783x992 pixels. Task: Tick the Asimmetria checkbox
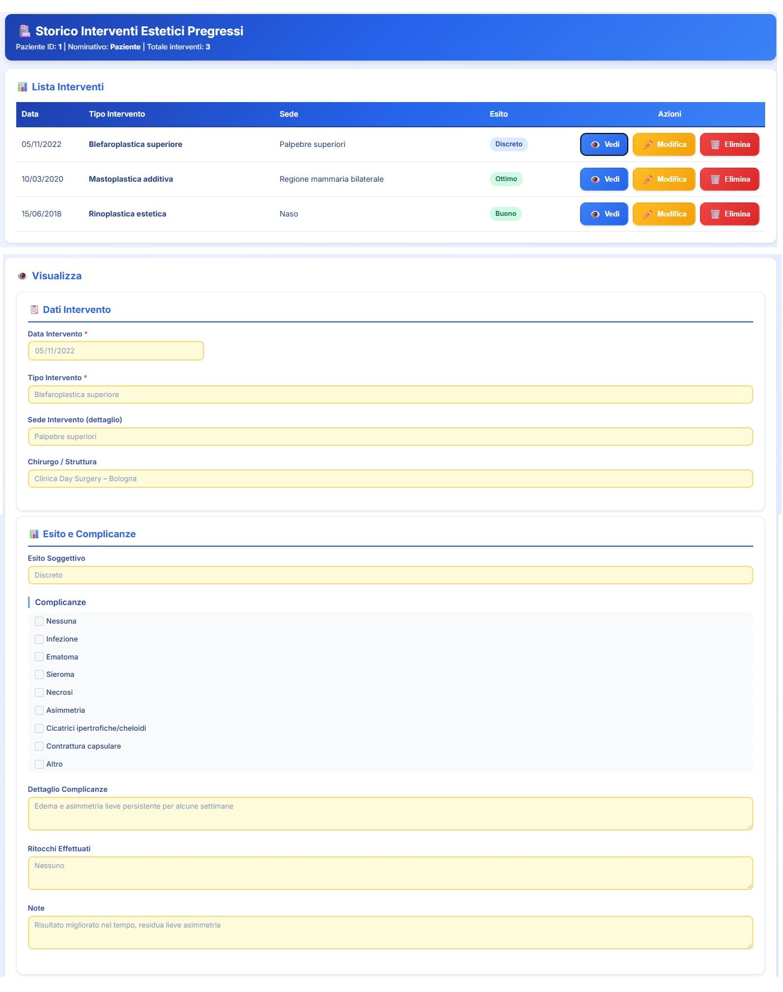[39, 710]
